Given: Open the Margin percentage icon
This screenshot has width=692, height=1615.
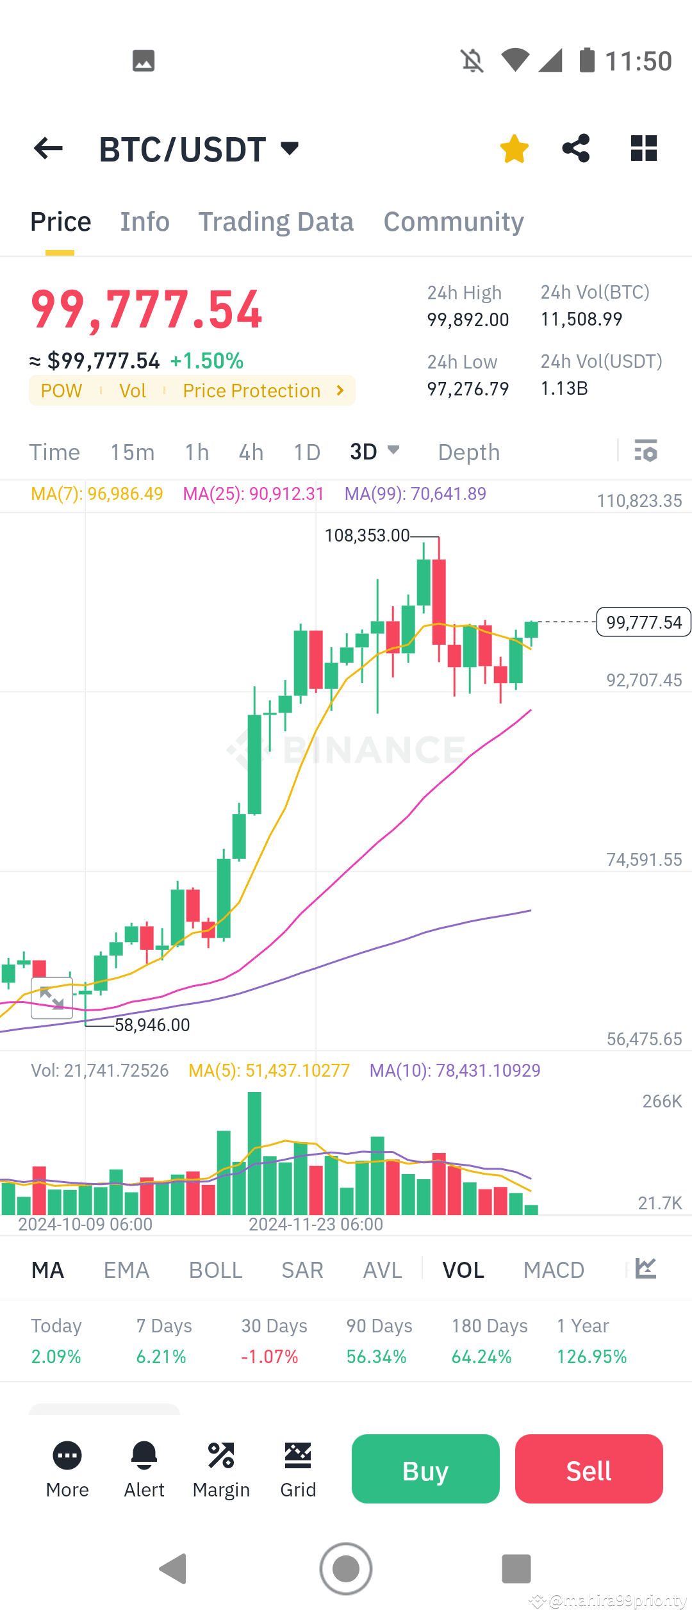Looking at the screenshot, I should (221, 1468).
